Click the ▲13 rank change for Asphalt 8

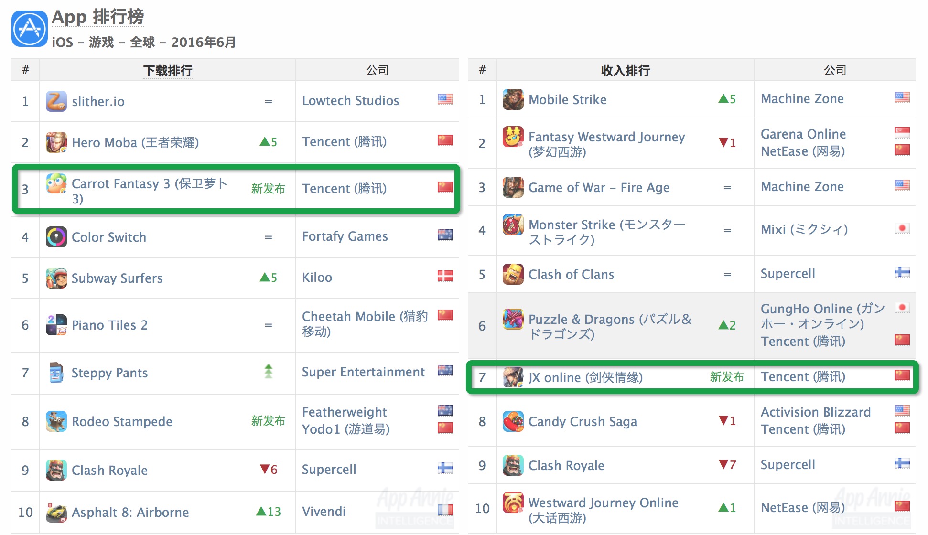coord(268,511)
